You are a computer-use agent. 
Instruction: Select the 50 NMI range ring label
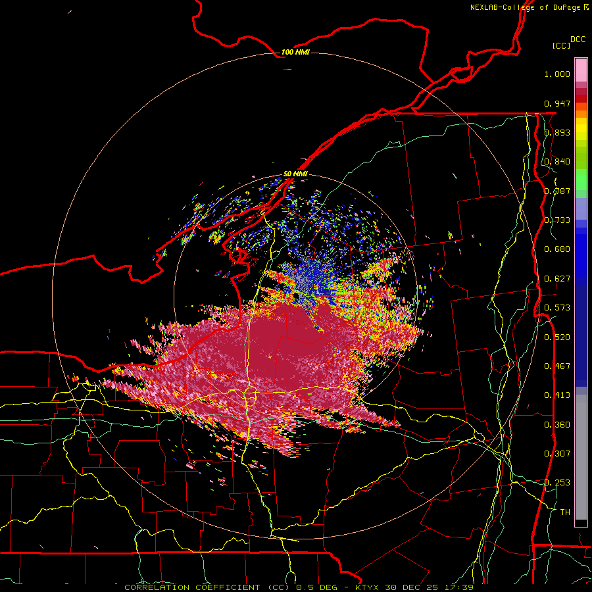click(295, 174)
